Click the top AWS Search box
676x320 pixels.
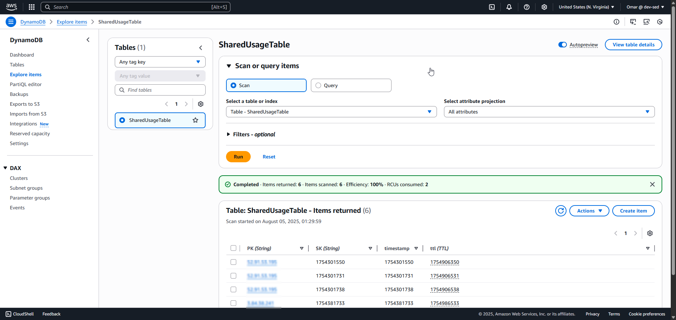(136, 7)
